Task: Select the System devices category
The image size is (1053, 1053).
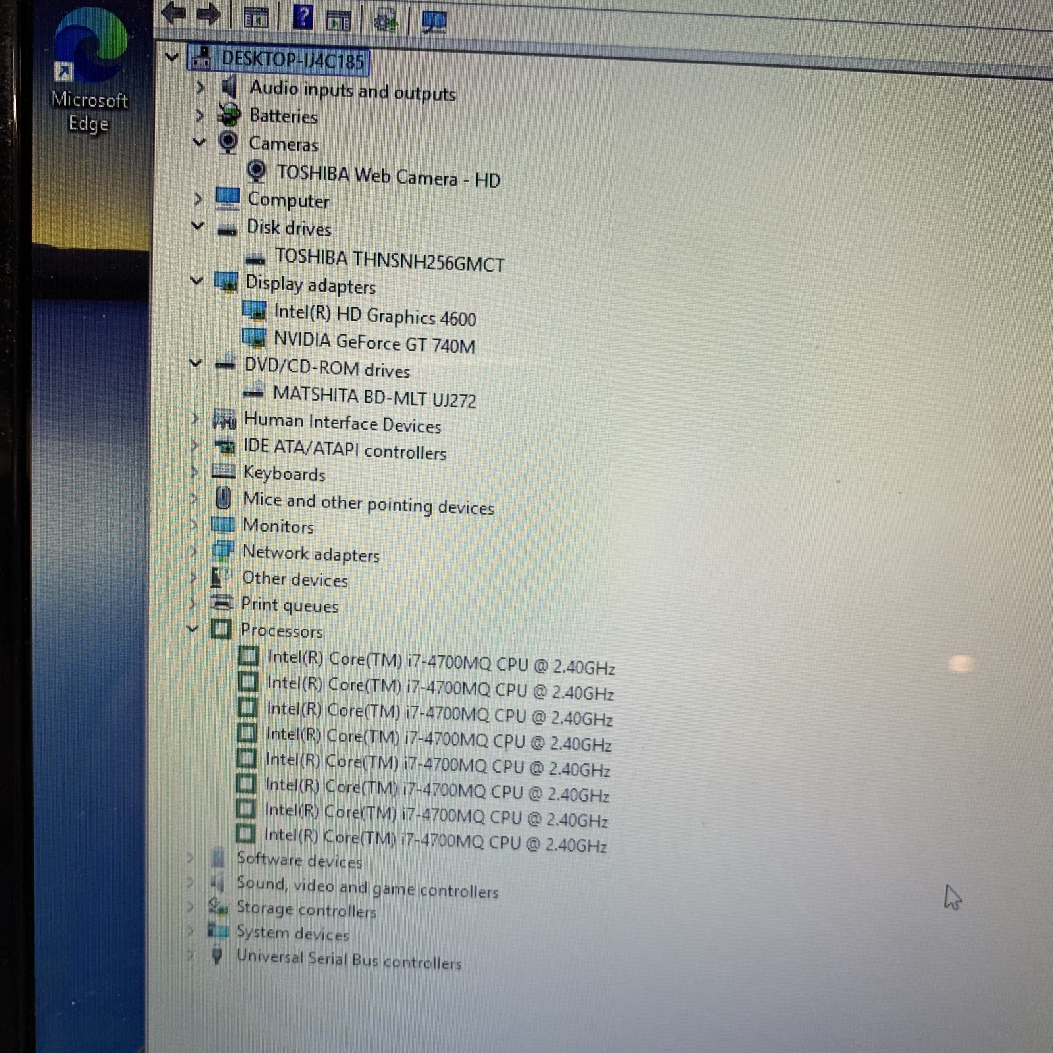Action: 292,933
